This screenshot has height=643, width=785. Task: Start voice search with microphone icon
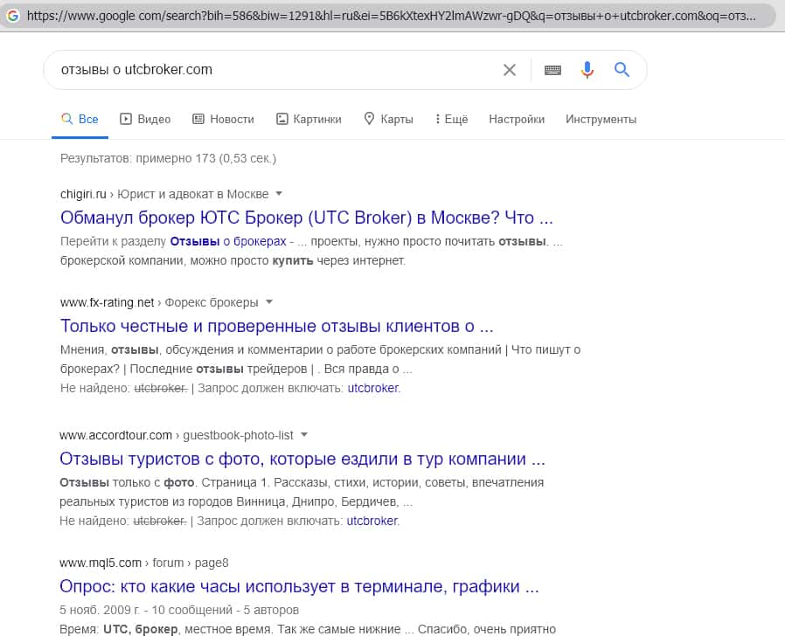click(x=587, y=70)
